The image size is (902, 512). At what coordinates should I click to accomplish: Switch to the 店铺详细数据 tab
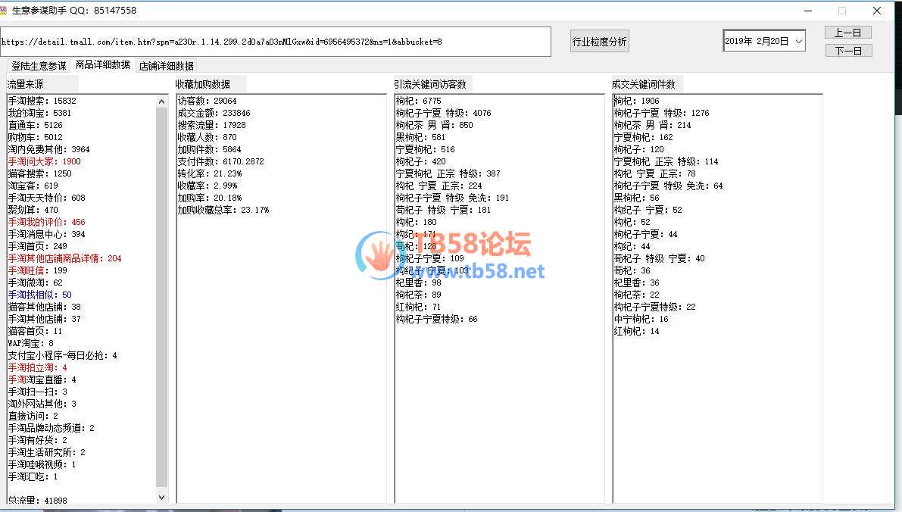(167, 66)
